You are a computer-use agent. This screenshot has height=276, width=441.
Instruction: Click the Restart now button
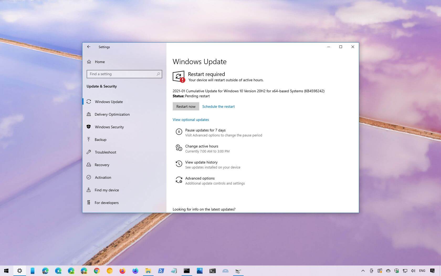[x=186, y=106]
